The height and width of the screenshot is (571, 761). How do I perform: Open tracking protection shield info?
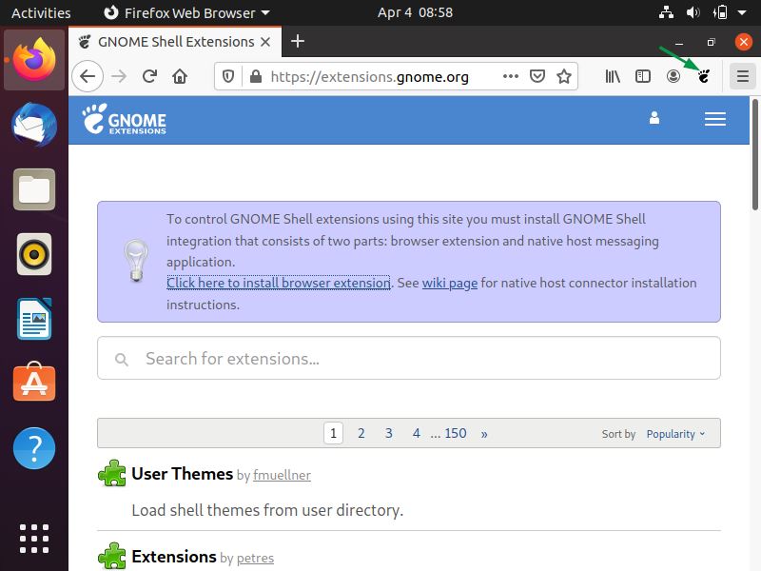pyautogui.click(x=228, y=76)
